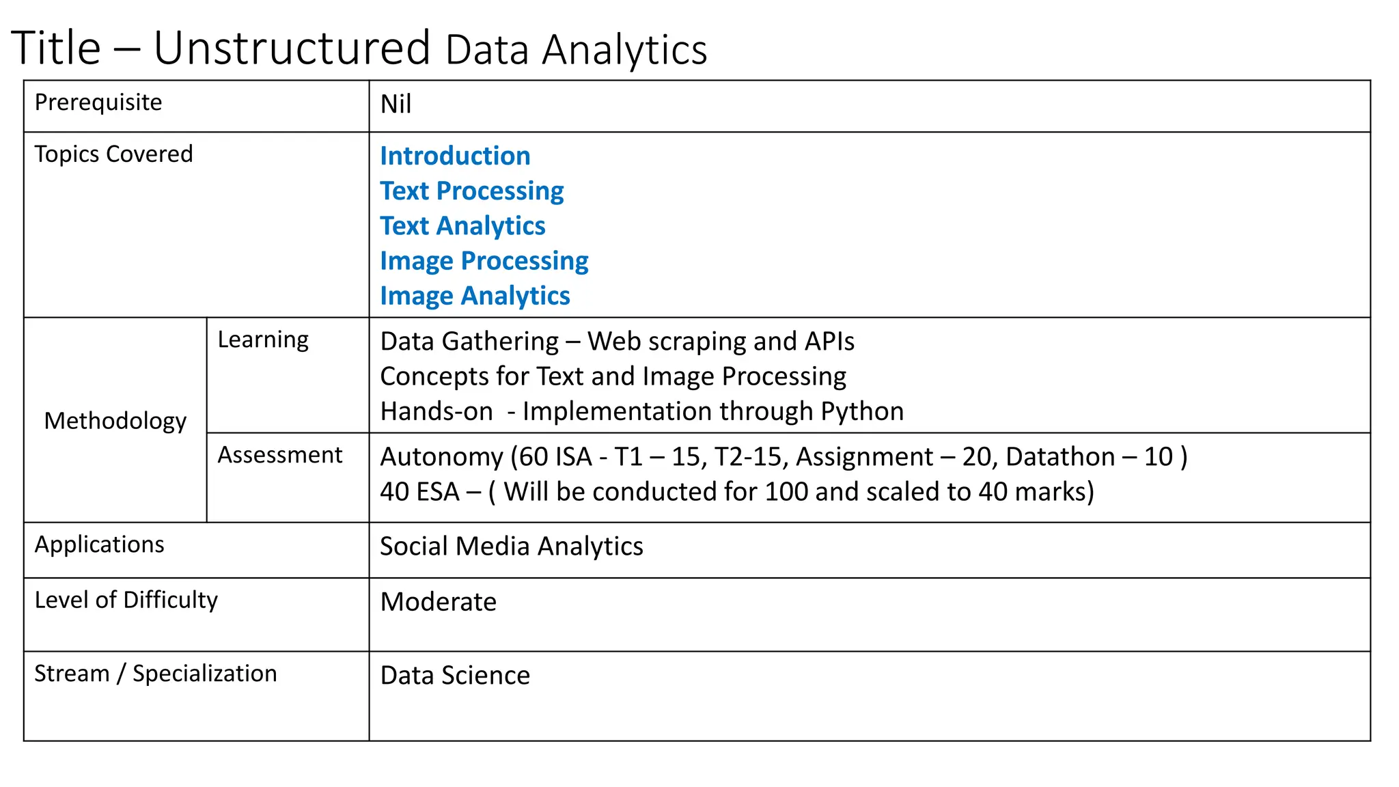The image size is (1399, 787).
Task: Click the Introduction topic link
Action: 455,156
